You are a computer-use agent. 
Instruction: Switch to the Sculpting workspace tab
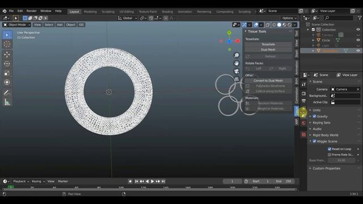tap(108, 11)
